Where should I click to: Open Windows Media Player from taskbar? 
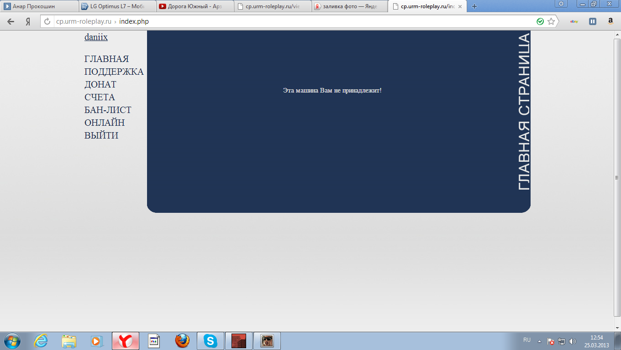pos(97,341)
